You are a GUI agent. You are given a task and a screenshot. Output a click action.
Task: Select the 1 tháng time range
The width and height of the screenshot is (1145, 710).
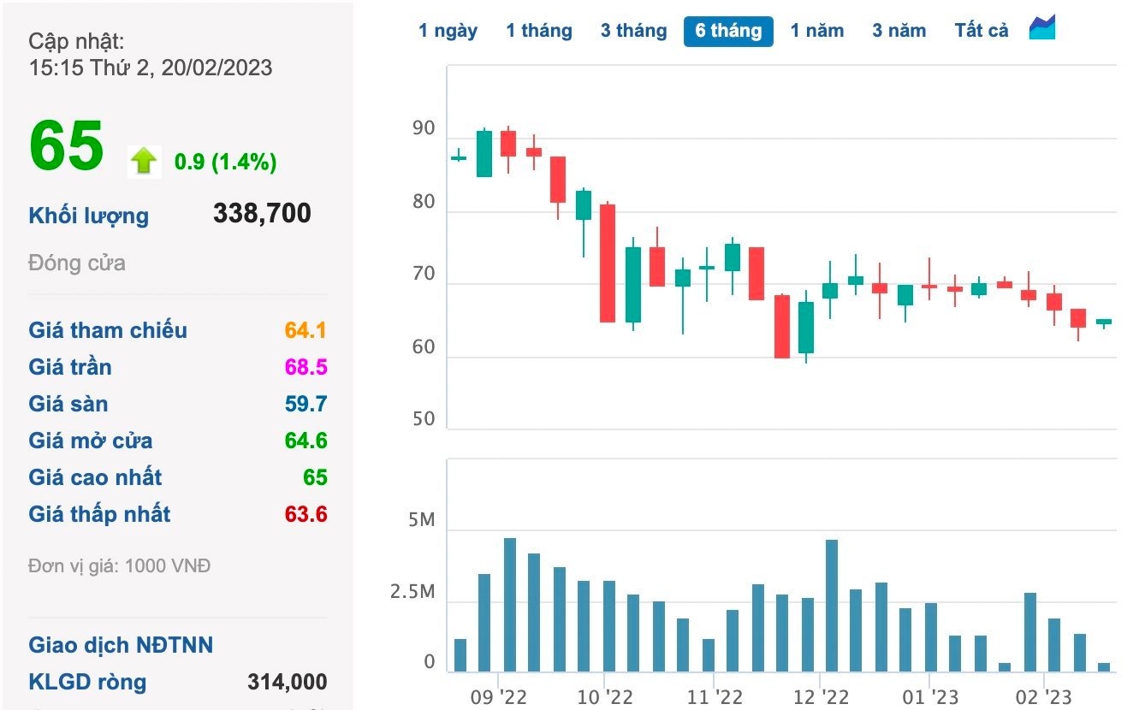[539, 31]
